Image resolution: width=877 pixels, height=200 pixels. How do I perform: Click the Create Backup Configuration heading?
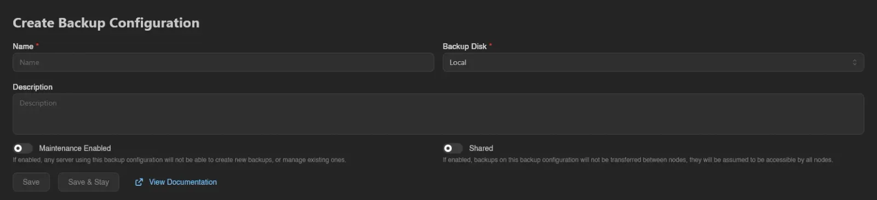106,23
